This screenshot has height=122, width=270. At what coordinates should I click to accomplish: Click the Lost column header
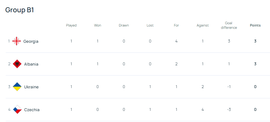(x=150, y=25)
